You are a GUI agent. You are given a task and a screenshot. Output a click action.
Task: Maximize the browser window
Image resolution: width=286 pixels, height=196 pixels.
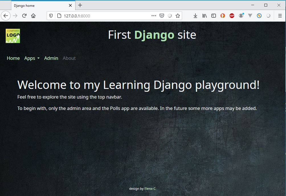click(266, 5)
